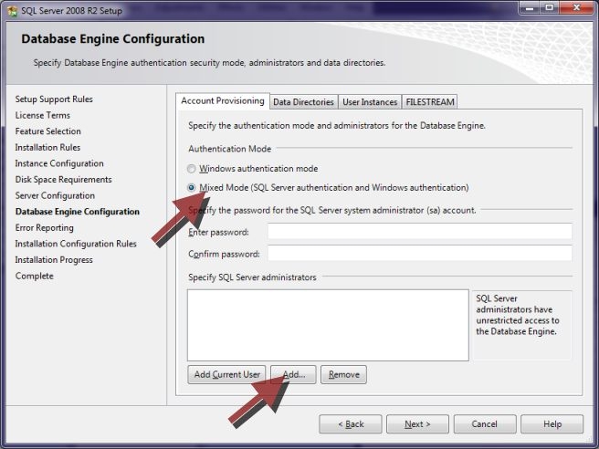Screen dimensions: 599x449
Task: Cancel the setup wizard
Action: (485, 424)
